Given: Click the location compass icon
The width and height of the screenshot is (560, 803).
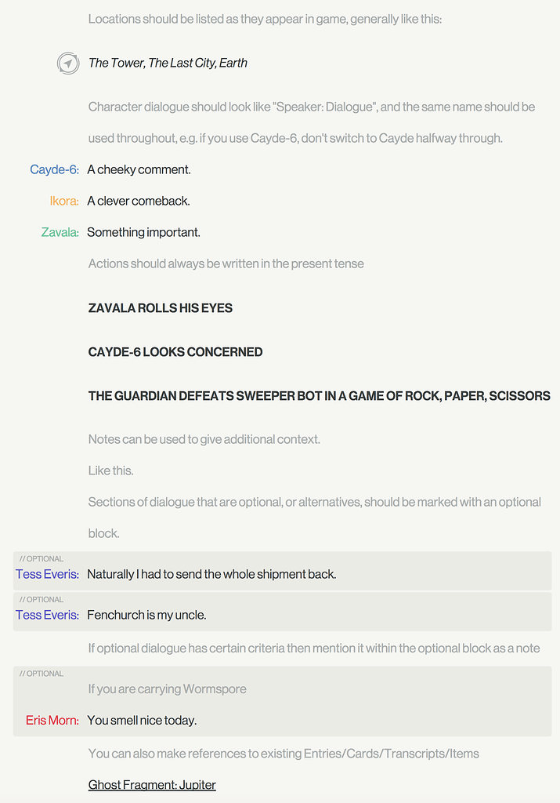Looking at the screenshot, I should pyautogui.click(x=68, y=63).
